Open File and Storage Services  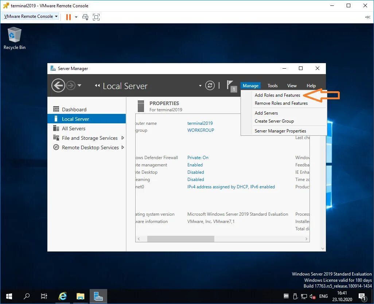(x=87, y=138)
